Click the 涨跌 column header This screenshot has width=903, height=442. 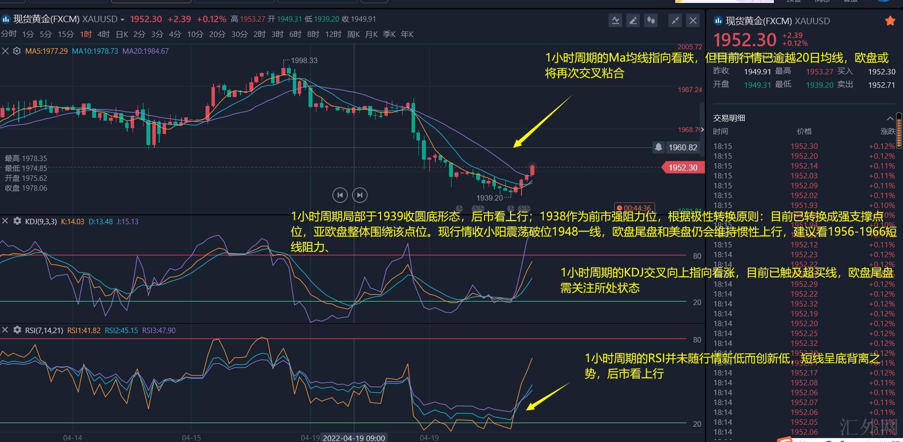click(x=888, y=131)
